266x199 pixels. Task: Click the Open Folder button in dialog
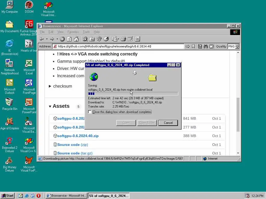click(x=147, y=123)
